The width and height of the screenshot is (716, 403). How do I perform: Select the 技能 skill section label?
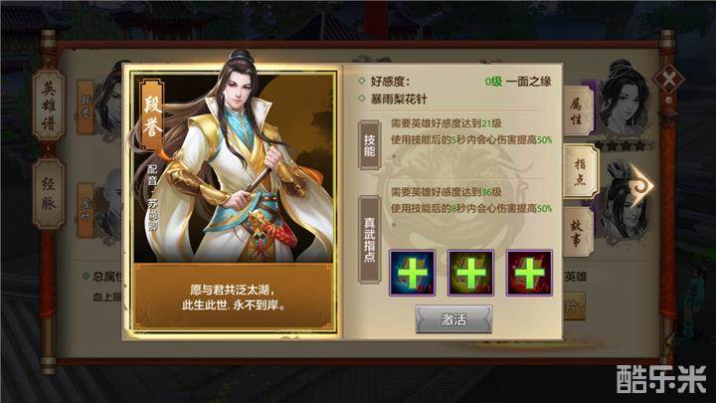[x=369, y=145]
